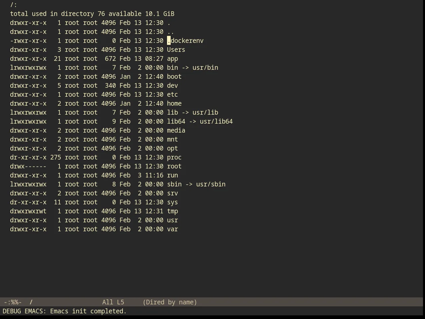Open the var directory
Viewport: 425px width, 319px height.
pos(172,229)
